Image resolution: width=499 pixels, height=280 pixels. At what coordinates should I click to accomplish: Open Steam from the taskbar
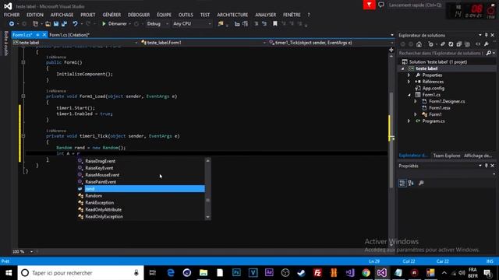point(301,273)
